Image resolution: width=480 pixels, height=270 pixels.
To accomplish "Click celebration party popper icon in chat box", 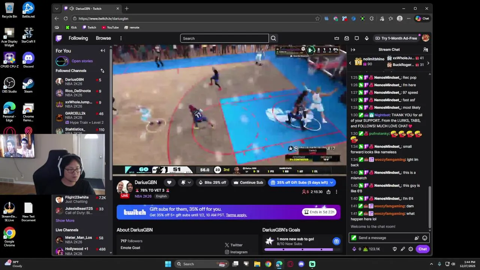I will [x=417, y=238].
